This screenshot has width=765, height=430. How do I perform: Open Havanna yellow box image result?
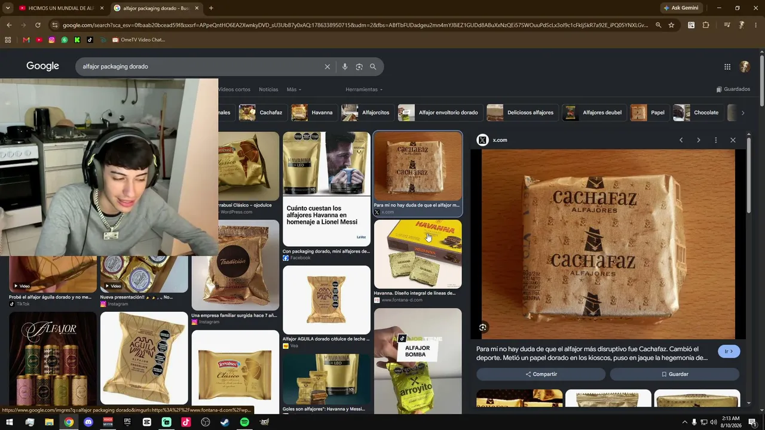[418, 254]
